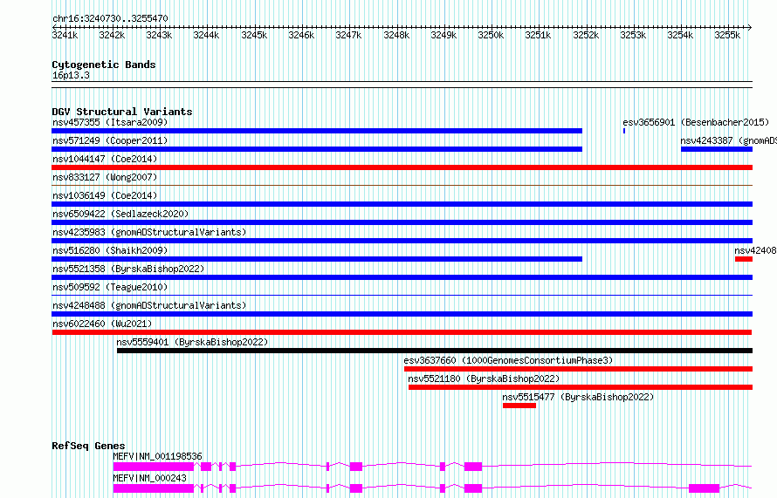Open nsv4248488 (gnomADStructuralVariants) label

click(149, 305)
